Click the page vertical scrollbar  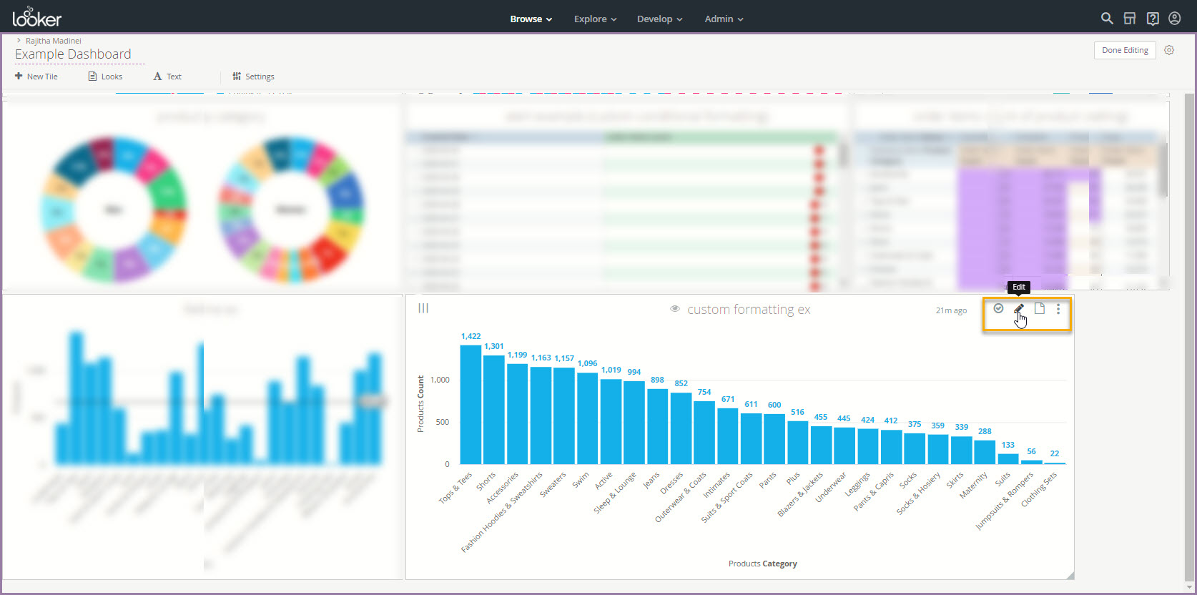(x=1190, y=338)
